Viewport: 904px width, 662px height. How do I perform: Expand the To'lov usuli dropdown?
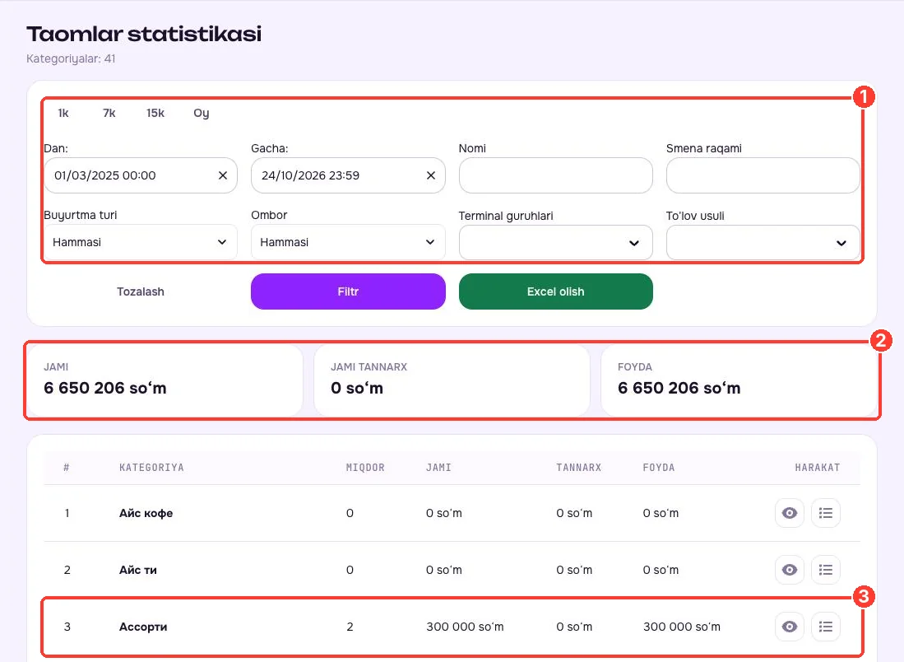(x=763, y=242)
